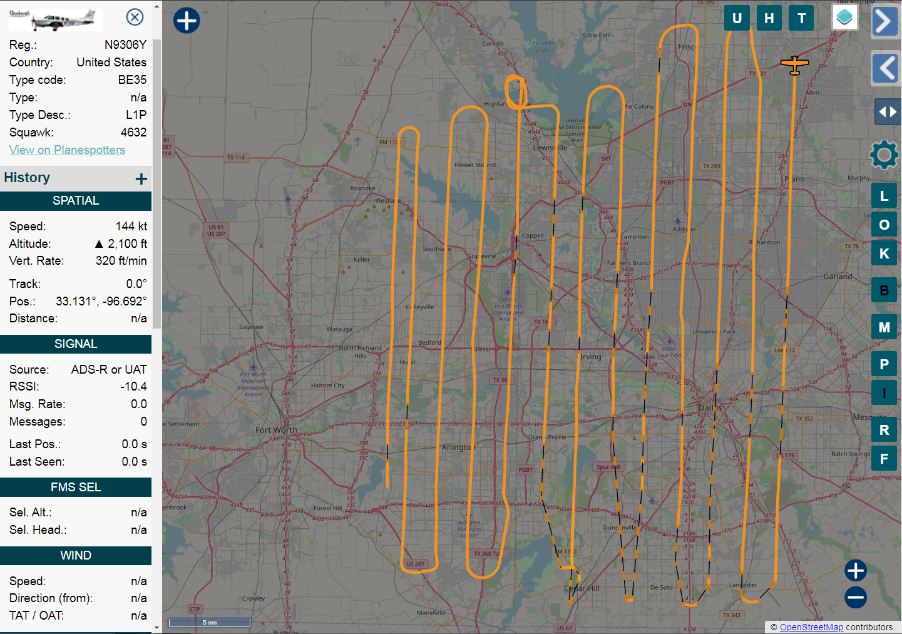This screenshot has height=634, width=902.
Task: Zoom out on the map
Action: (x=855, y=597)
